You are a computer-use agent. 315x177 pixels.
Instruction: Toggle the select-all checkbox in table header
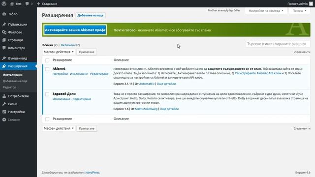point(47,60)
